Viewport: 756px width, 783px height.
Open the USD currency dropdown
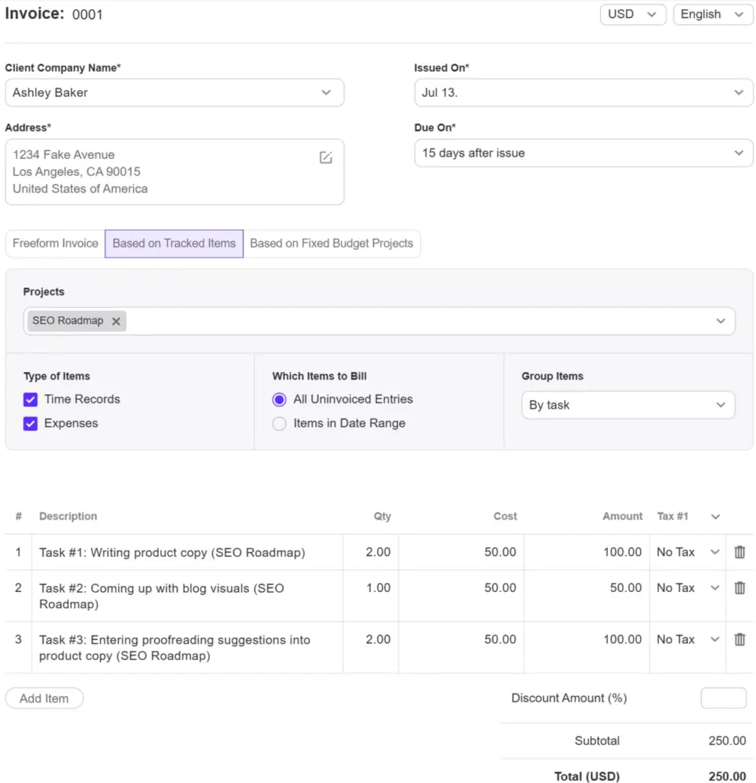tap(633, 14)
